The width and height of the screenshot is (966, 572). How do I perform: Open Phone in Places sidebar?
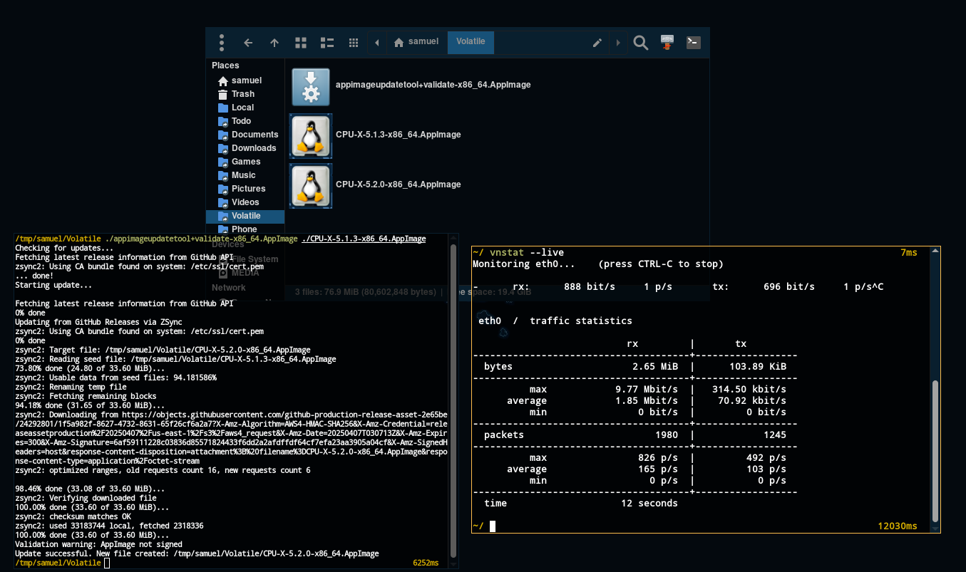click(245, 229)
